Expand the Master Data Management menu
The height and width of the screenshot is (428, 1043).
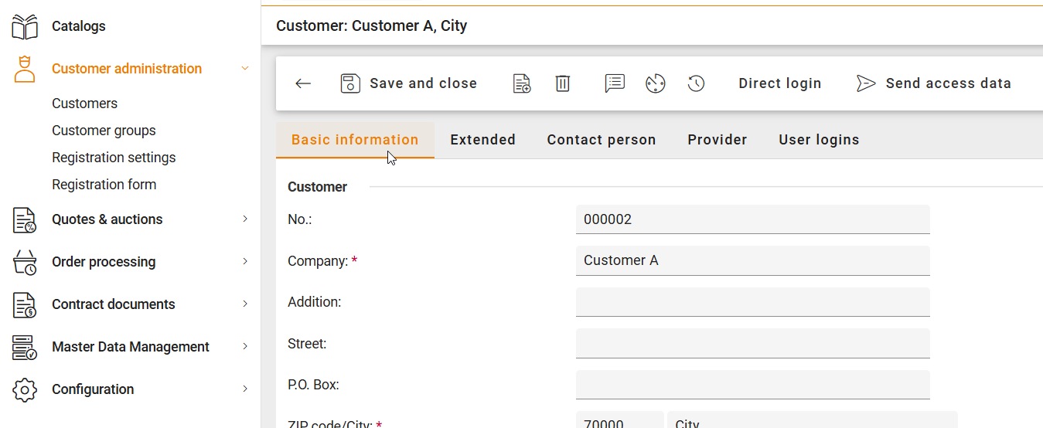coord(245,347)
